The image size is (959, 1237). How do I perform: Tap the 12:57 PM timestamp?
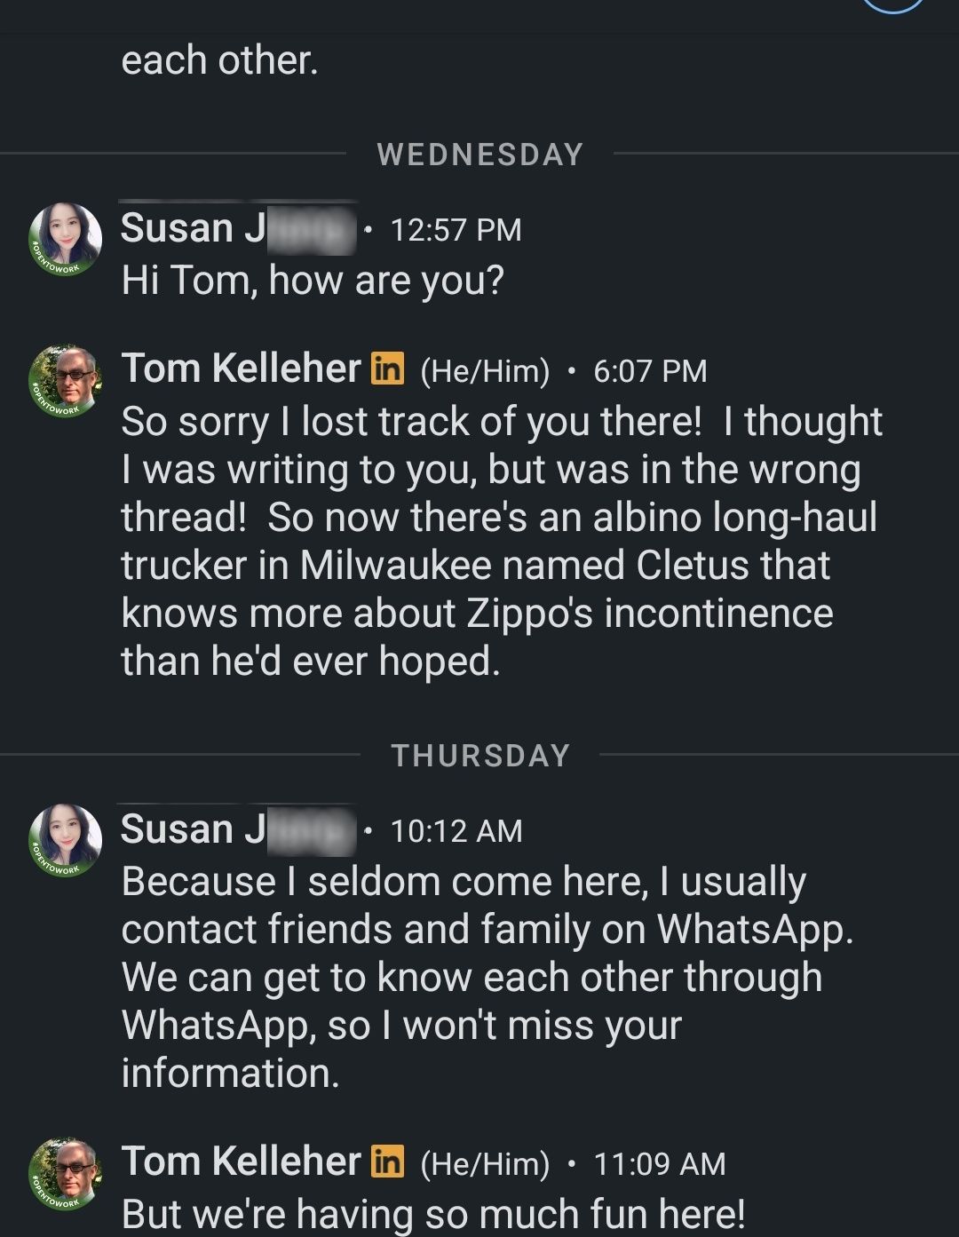pos(456,230)
